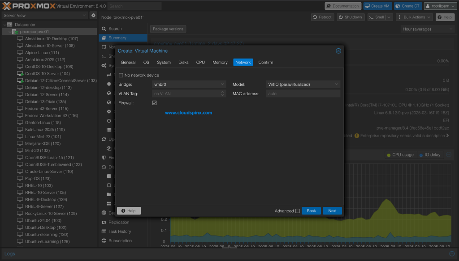The image size is (459, 261).
Task: Tick the Advanced options checkbox
Action: [x=298, y=211]
